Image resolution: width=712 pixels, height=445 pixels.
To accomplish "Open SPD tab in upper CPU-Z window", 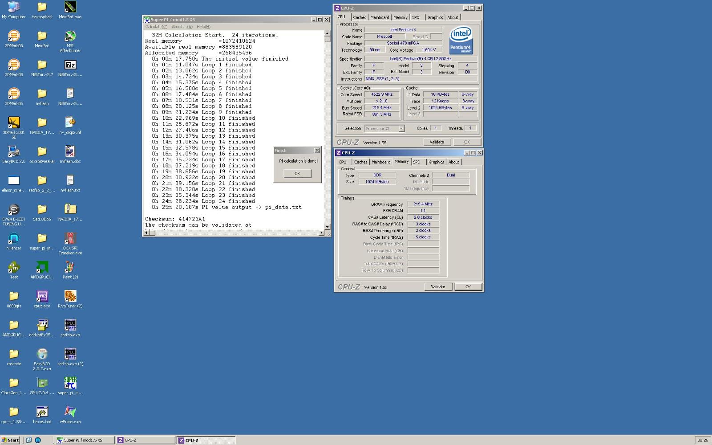I will coord(416,17).
